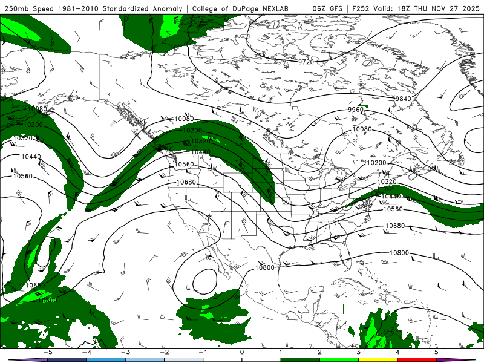Click the colorbar tick label '0'
Image resolution: width=484 pixels, height=363 pixels.
(242, 352)
